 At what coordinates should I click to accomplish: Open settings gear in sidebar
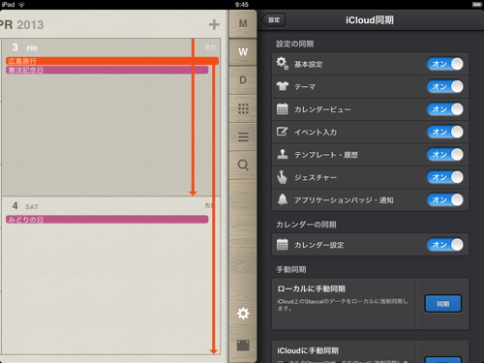pyautogui.click(x=243, y=314)
